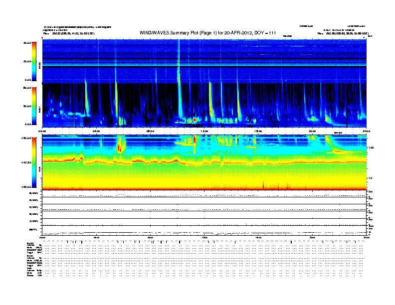Click the 24:00 tick under the RAD1 spectrogram
Screen dimensions: 395x305
[x=366, y=131]
